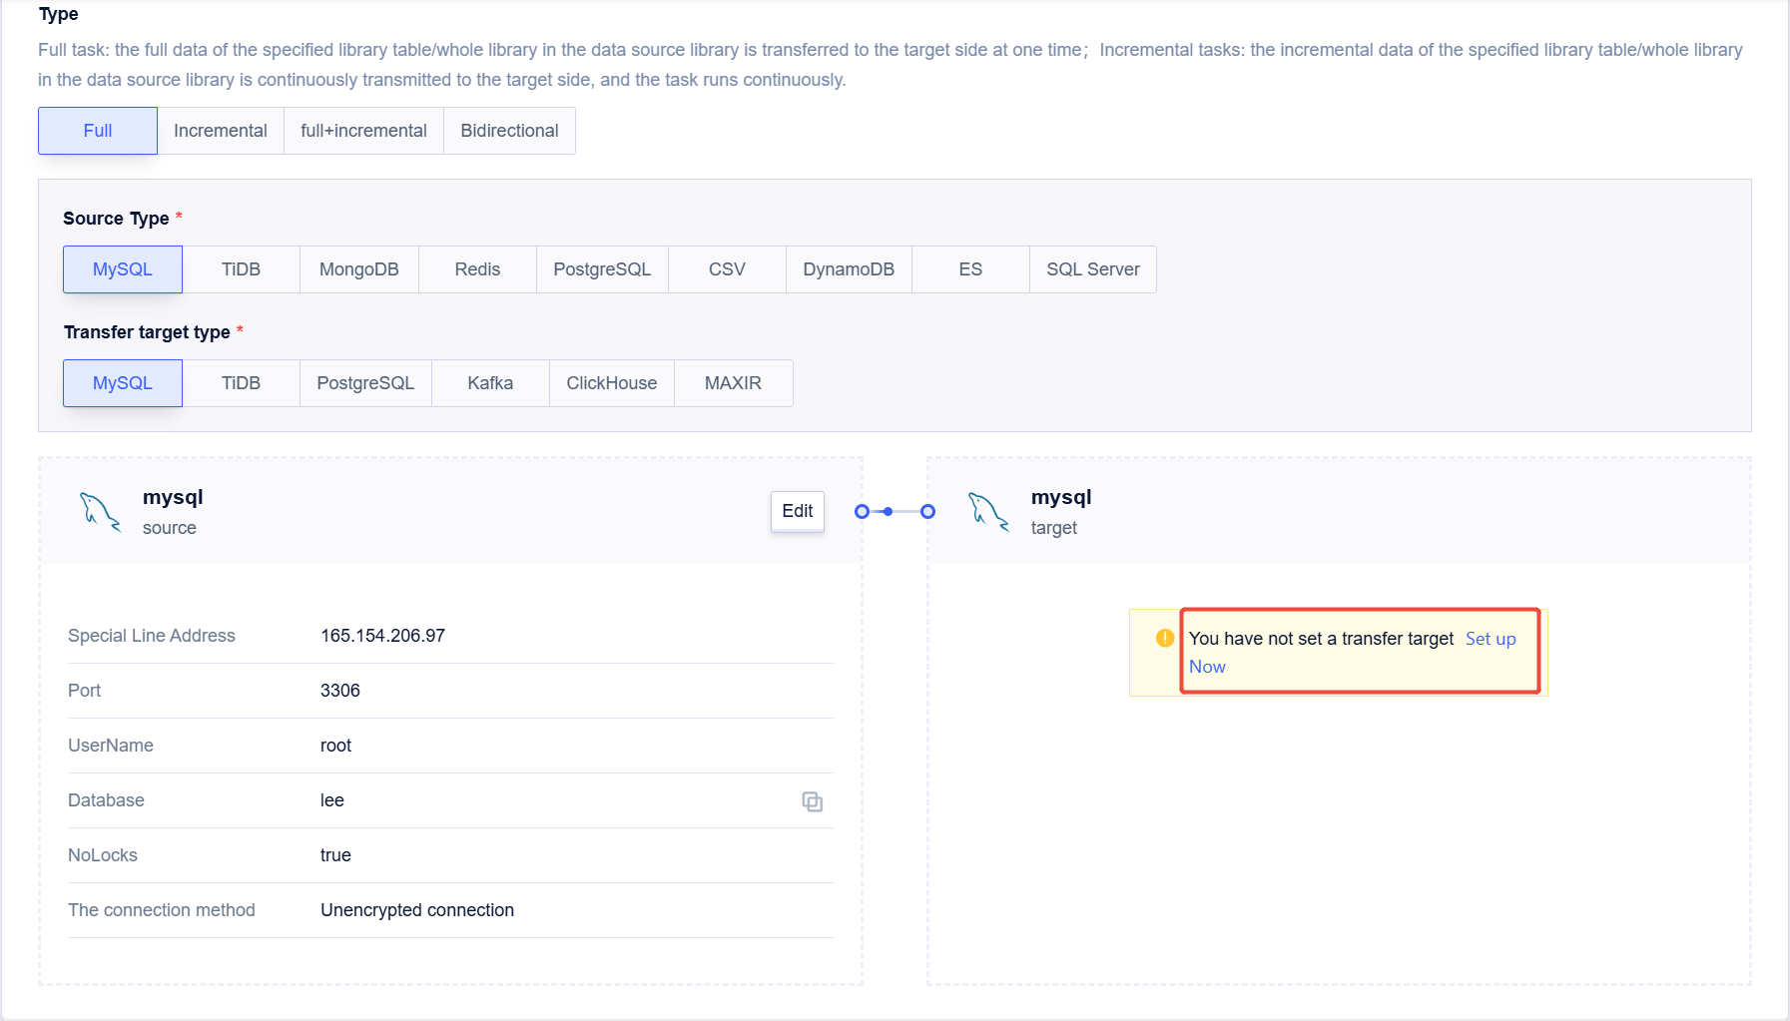Viewport: 1790px width, 1021px height.
Task: Click the yellow warning icon
Action: (1165, 638)
